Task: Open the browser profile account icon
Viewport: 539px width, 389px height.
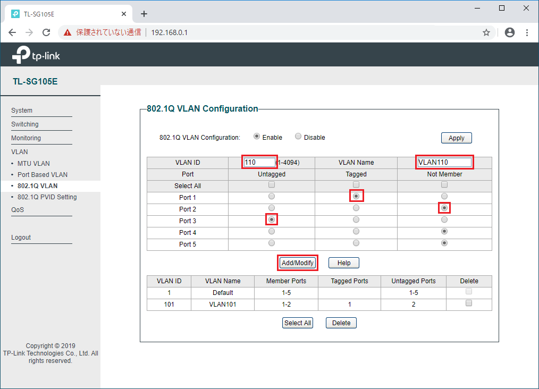Action: (x=509, y=32)
